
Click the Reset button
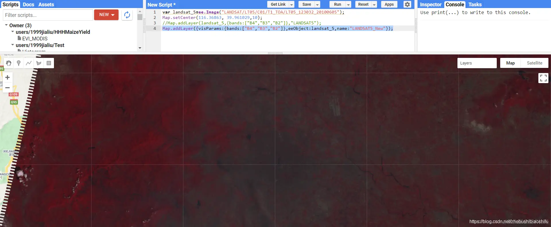[363, 4]
